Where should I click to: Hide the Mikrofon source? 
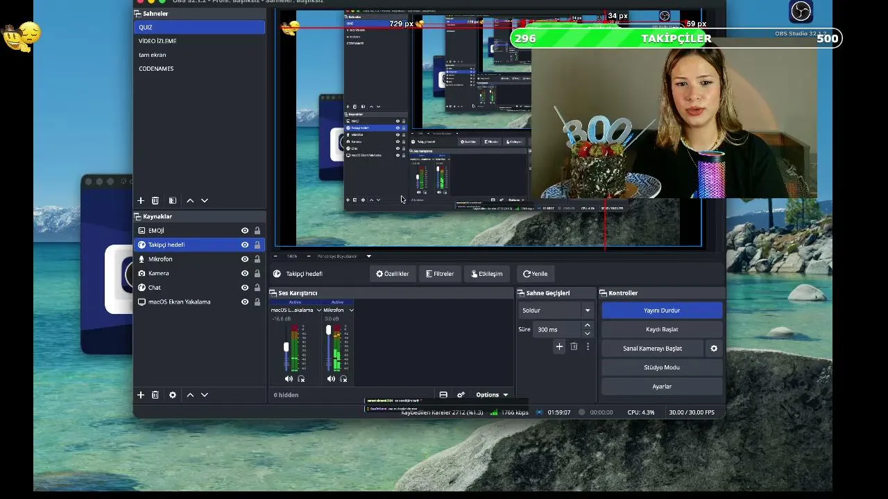tap(245, 259)
